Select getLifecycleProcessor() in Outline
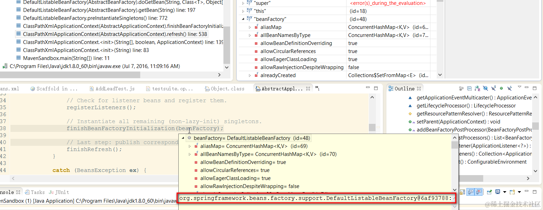The image size is (543, 210). pyautogui.click(x=466, y=106)
